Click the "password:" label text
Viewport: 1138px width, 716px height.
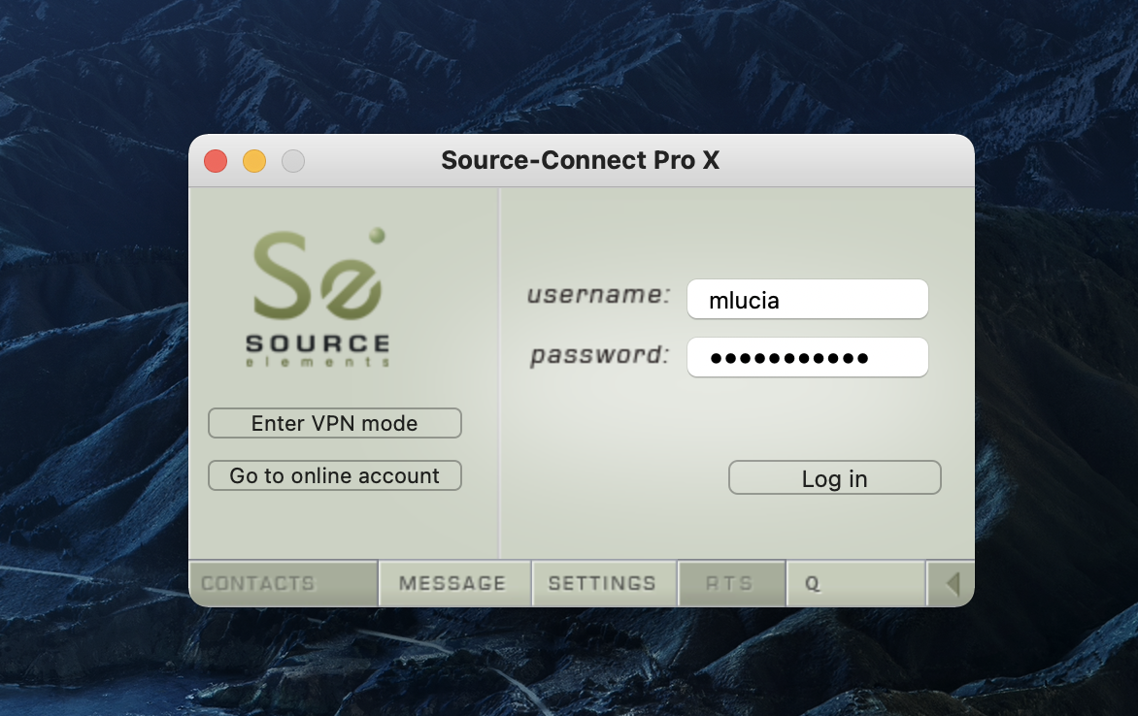(599, 355)
